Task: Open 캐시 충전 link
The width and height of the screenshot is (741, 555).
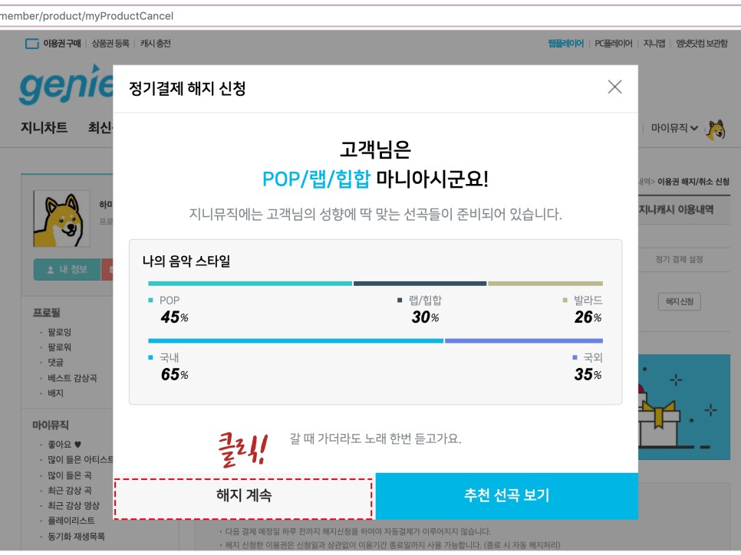Action: point(155,44)
